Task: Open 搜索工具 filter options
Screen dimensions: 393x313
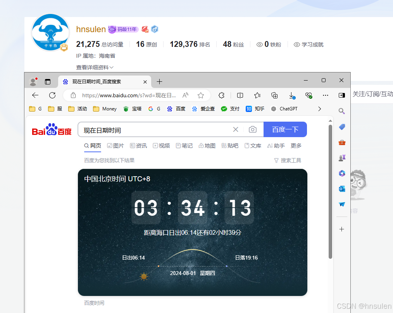Action: (x=288, y=160)
